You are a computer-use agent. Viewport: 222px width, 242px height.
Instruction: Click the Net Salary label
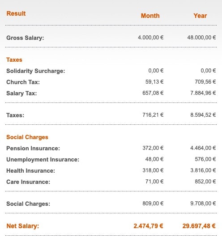click(23, 226)
